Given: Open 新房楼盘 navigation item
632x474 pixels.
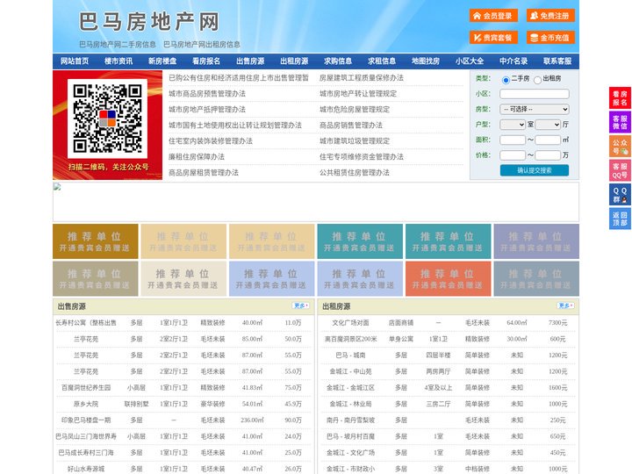Looking at the screenshot, I should click(x=162, y=61).
